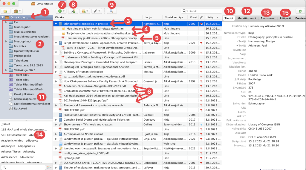Switch to the Muistiinpanot tab
Screen dimensions: 306x170
pyautogui.click(x=246, y=18)
